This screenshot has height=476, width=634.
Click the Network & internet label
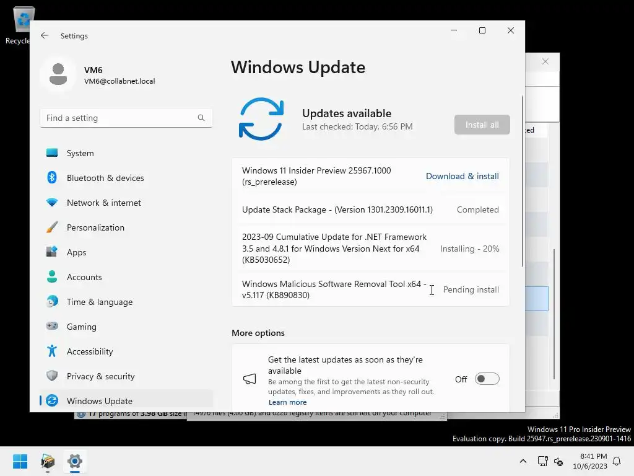click(x=104, y=203)
